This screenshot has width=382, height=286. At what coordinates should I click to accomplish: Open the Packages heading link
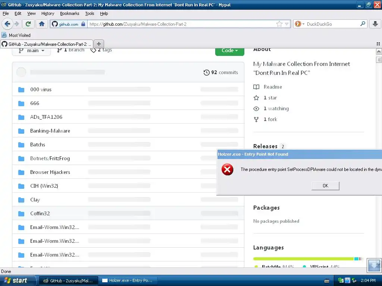tap(266, 208)
